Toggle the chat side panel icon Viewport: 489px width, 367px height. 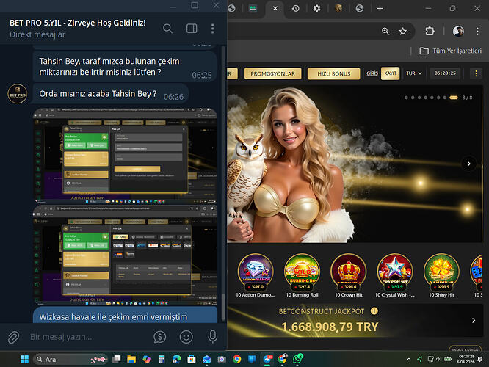point(192,29)
